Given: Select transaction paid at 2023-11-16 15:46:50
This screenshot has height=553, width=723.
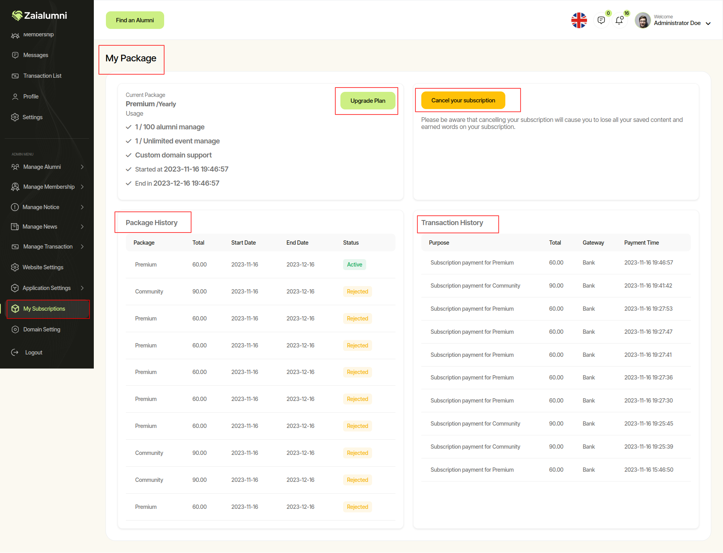Looking at the screenshot, I should [556, 470].
